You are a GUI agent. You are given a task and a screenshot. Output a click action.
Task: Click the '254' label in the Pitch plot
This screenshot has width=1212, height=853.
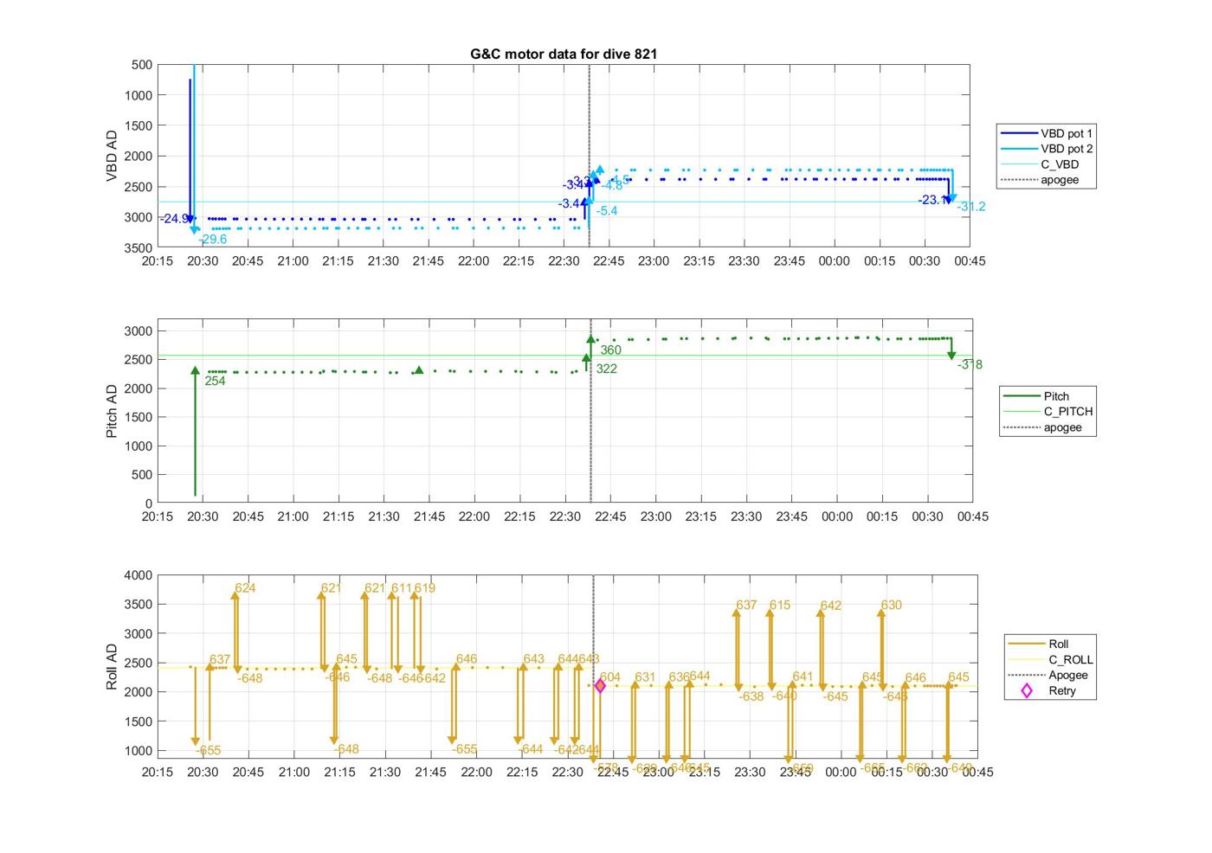[x=215, y=381]
